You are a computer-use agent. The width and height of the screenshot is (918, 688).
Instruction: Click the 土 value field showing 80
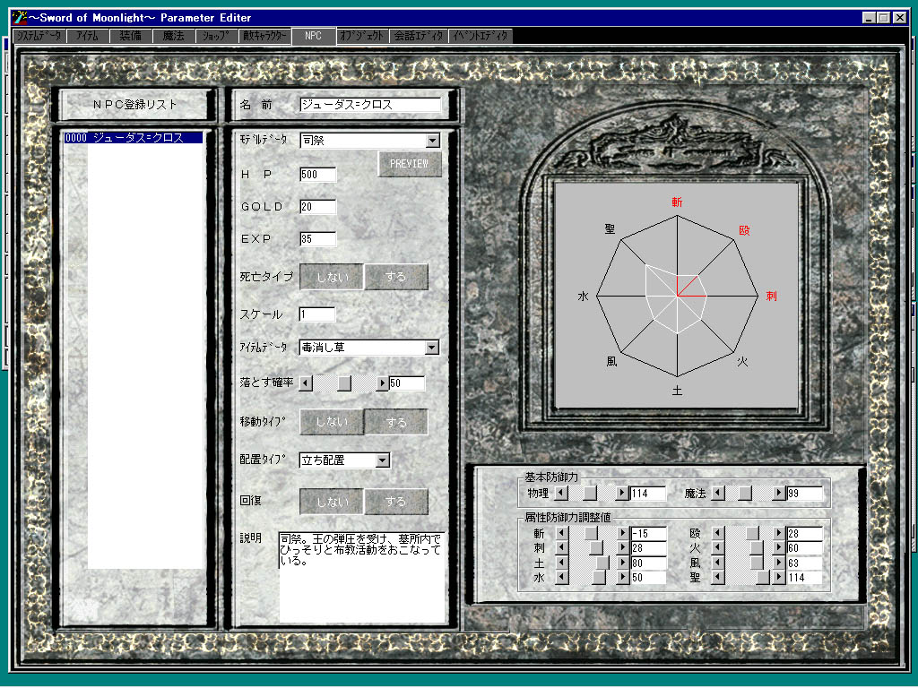(649, 563)
